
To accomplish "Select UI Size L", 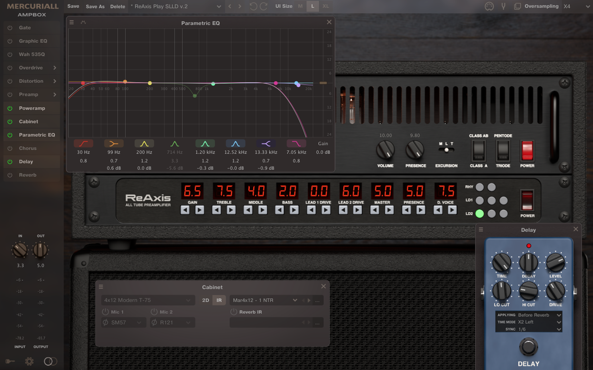I will 313,6.
